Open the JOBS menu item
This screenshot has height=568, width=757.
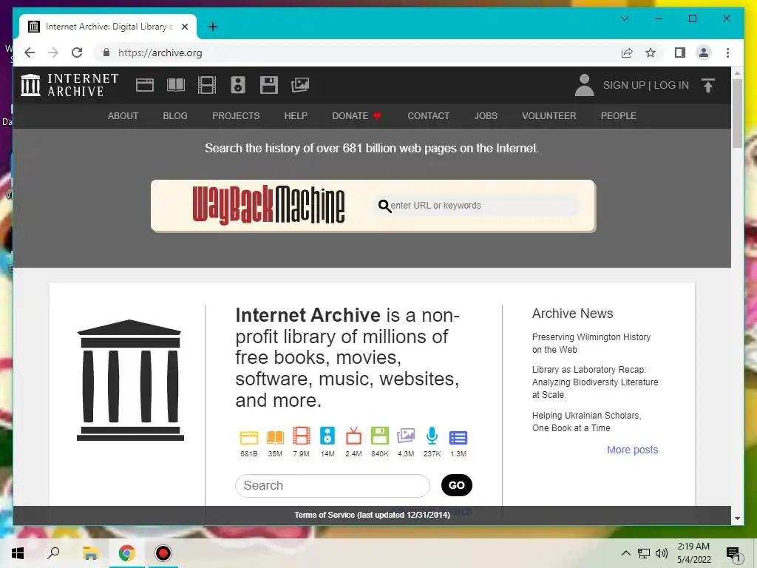[x=486, y=116]
